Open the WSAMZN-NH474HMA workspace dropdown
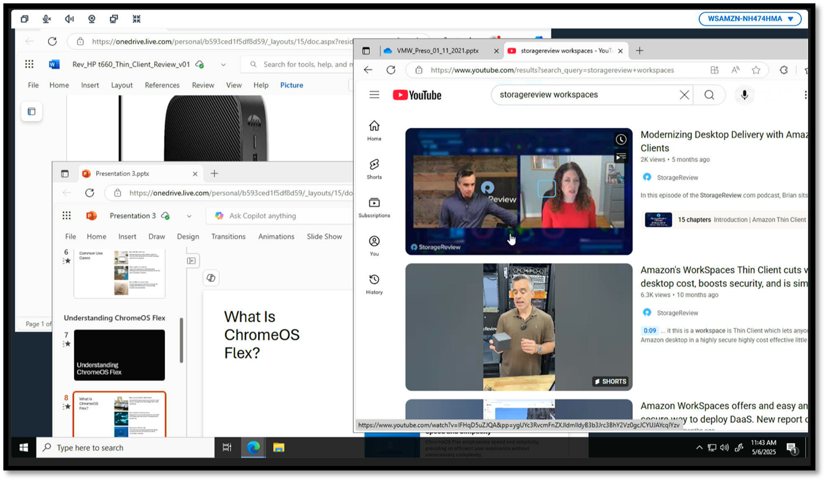Image resolution: width=826 pixels, height=481 pixels. 750,19
